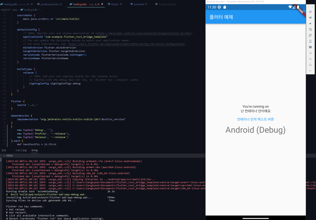Open the emulator display size mode icon
This screenshot has height=220, width=316.
pyautogui.click(x=310, y=41)
